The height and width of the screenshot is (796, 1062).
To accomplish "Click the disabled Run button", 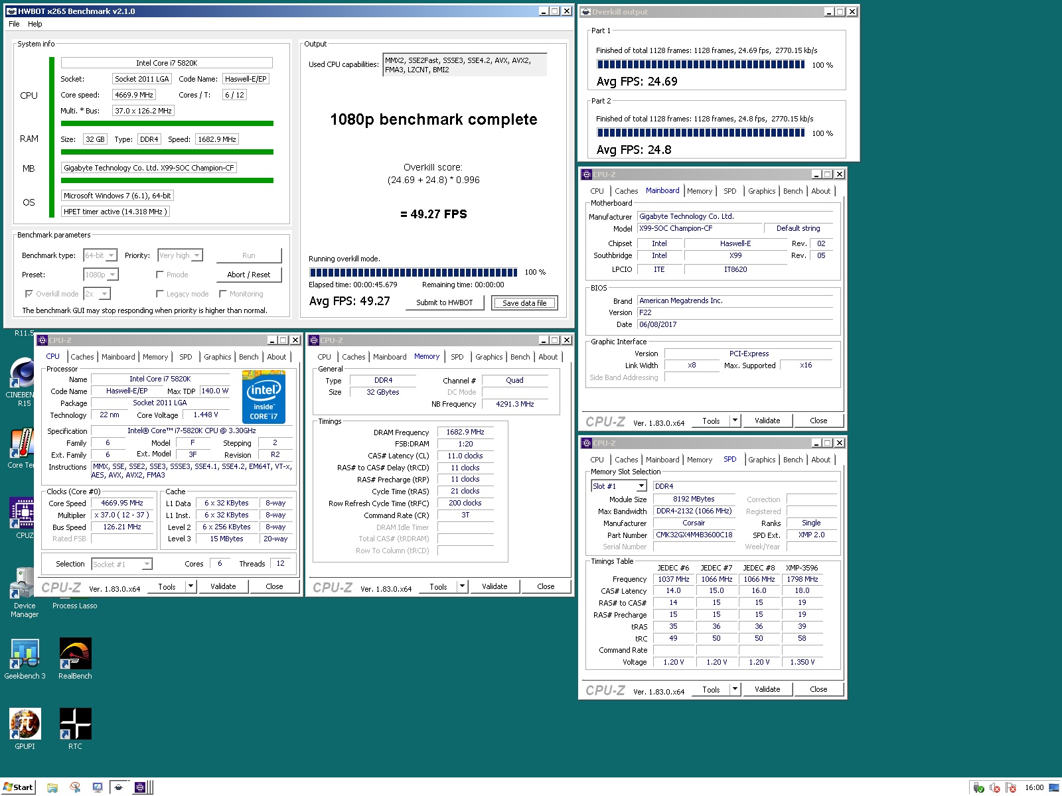I will click(x=249, y=255).
